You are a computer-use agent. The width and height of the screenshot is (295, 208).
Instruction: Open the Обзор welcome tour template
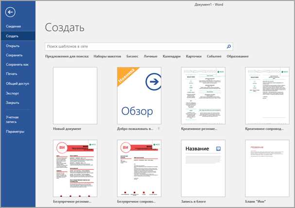click(139, 96)
